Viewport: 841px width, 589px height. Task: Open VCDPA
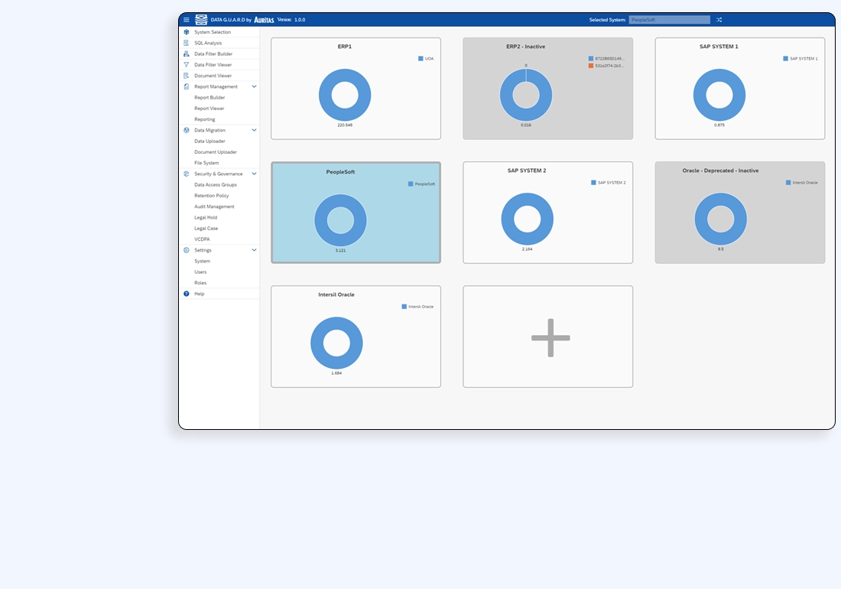click(x=202, y=239)
